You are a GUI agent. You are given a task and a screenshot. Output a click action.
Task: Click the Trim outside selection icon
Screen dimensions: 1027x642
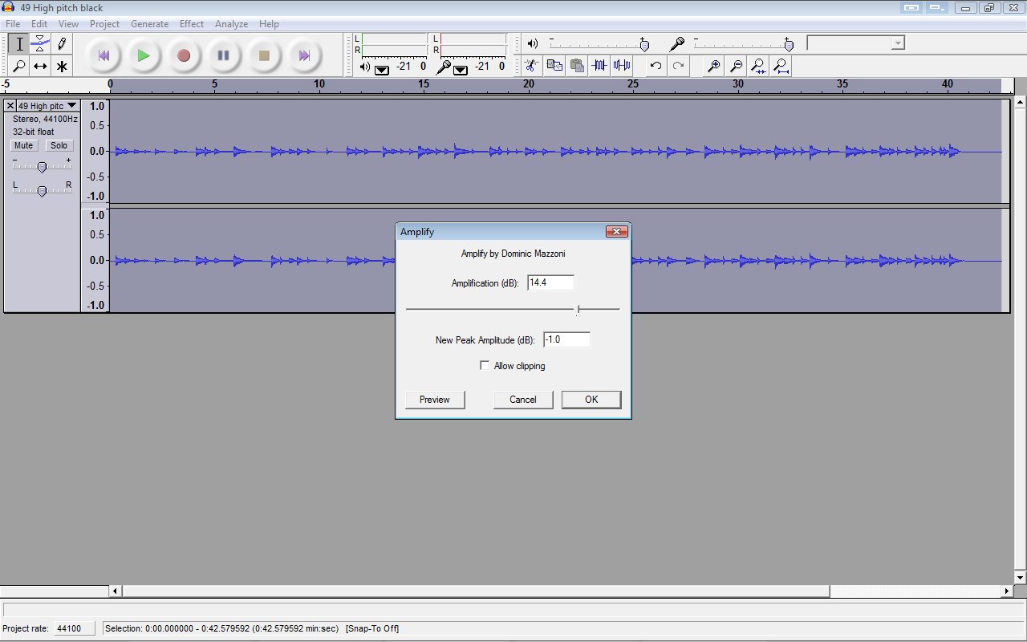point(599,66)
